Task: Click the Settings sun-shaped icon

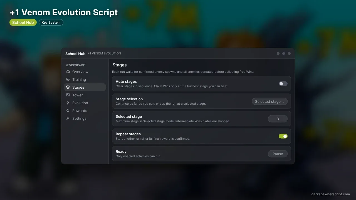Action: pos(68,118)
